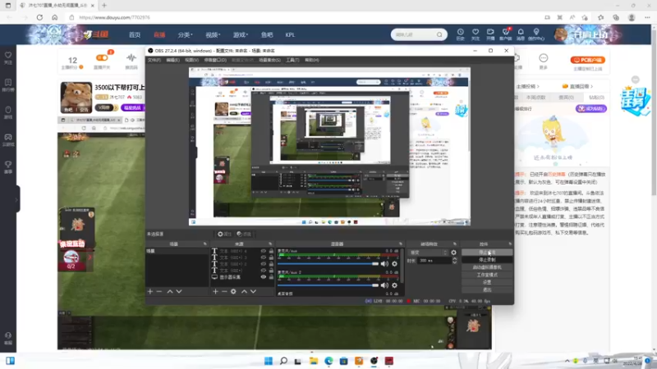
Task: Lock the 文本 (GDI+) 3 source
Action: (271, 257)
